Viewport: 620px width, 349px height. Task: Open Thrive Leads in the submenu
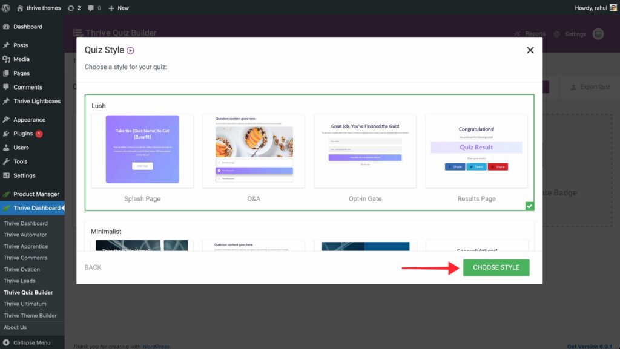click(x=19, y=281)
